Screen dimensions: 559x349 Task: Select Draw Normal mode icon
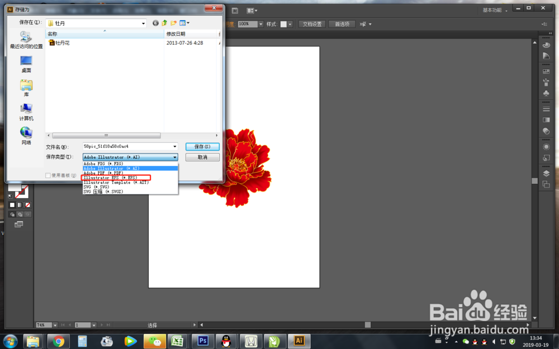tap(12, 214)
